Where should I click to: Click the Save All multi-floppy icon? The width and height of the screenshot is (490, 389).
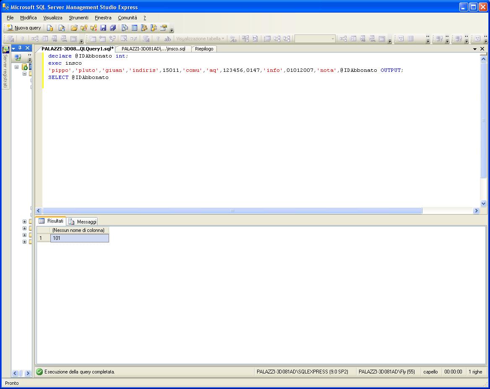tap(113, 28)
